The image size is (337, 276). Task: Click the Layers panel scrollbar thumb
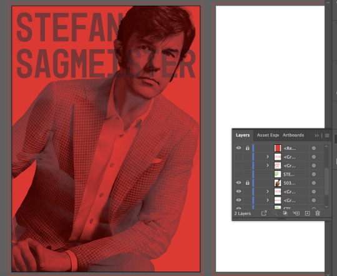point(326,181)
